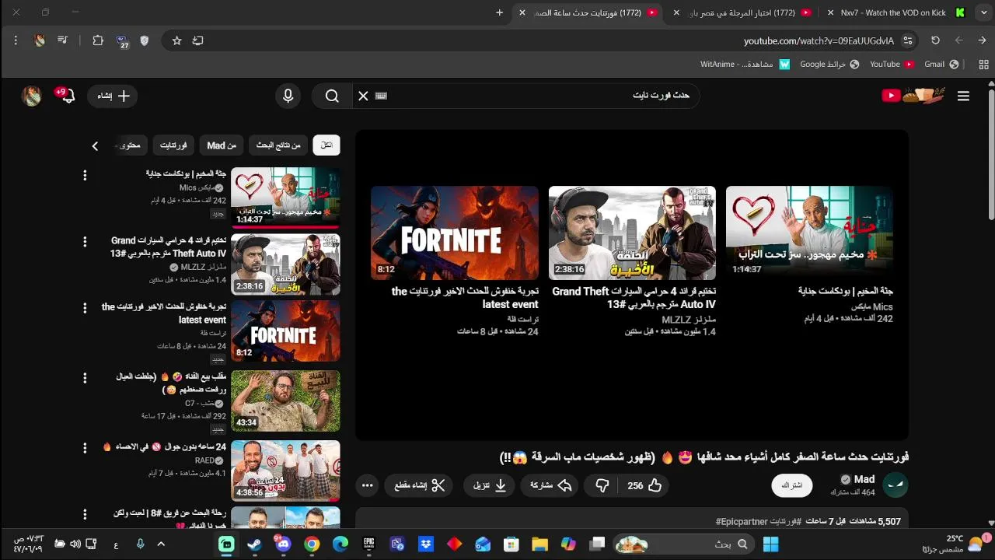View site information icon in address bar
Viewport: 995px width, 560px height.
(x=907, y=40)
